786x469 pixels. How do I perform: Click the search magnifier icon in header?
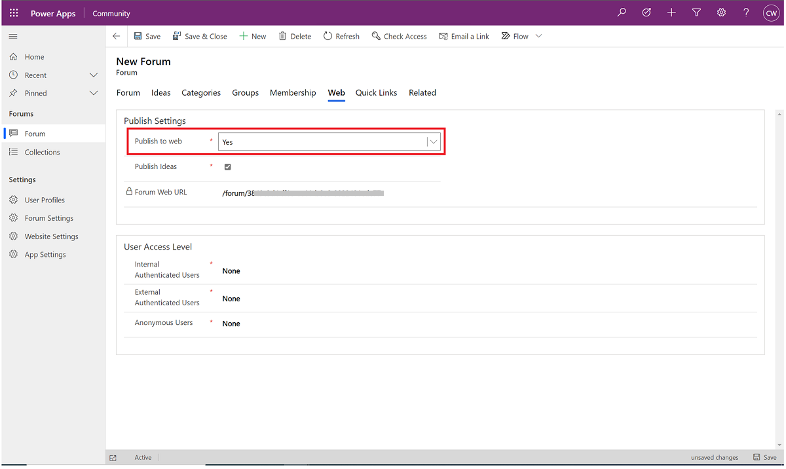coord(622,12)
